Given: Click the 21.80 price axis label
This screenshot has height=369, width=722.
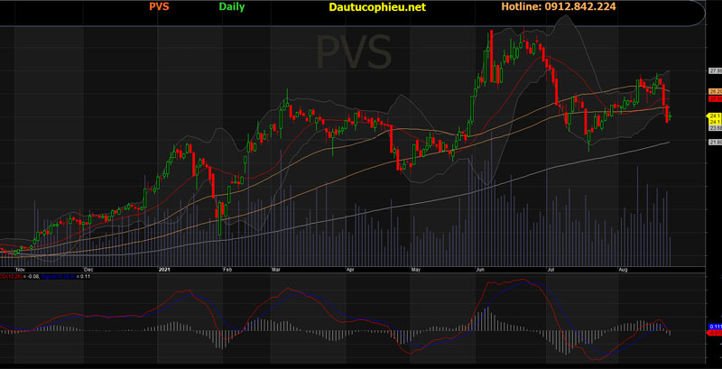Looking at the screenshot, I should (715, 143).
